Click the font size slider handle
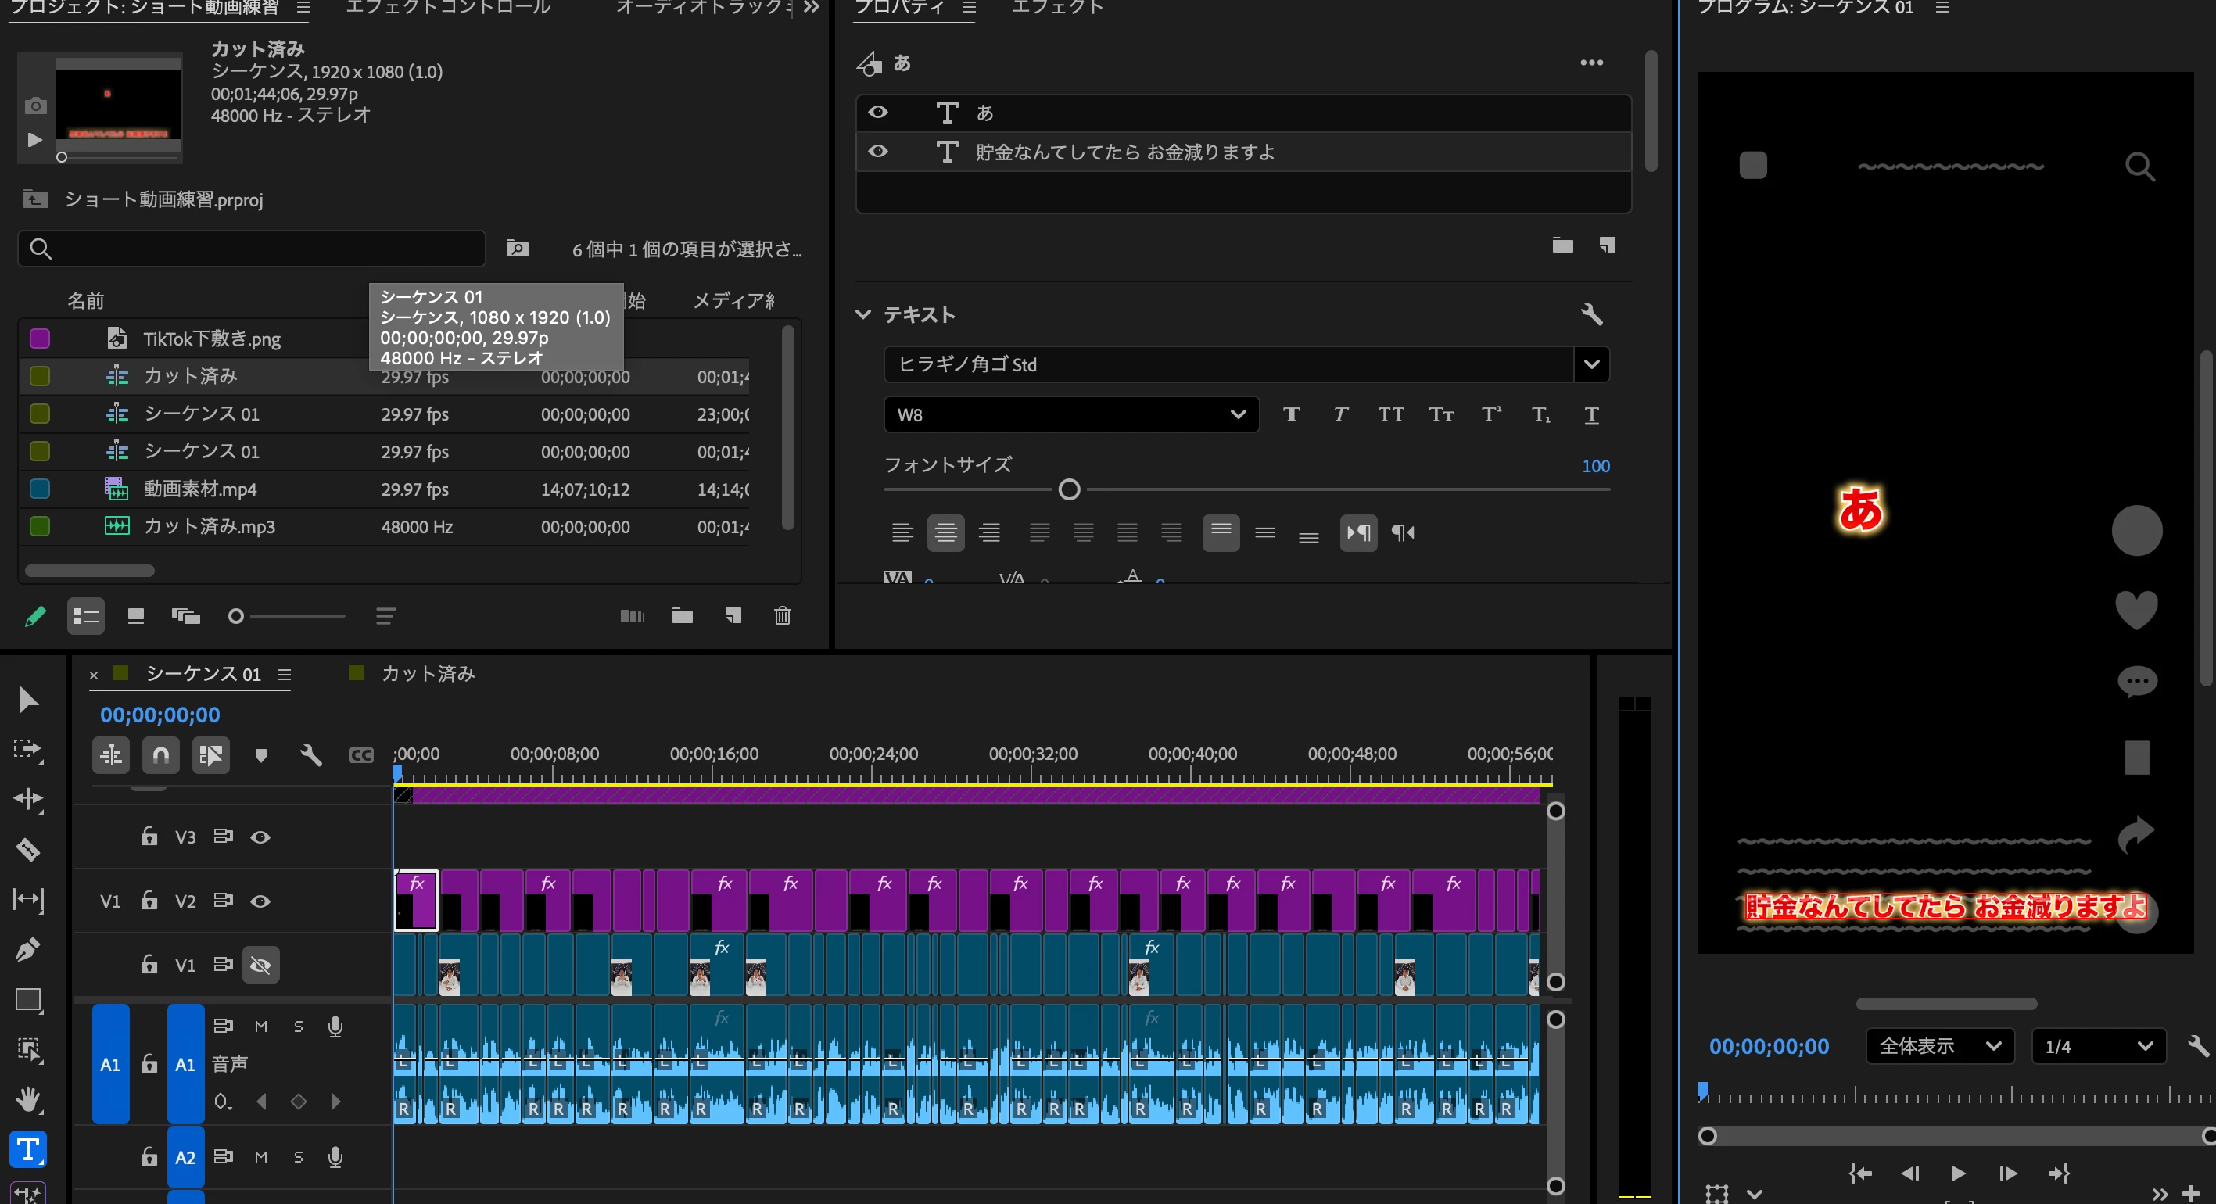 pos(1068,489)
